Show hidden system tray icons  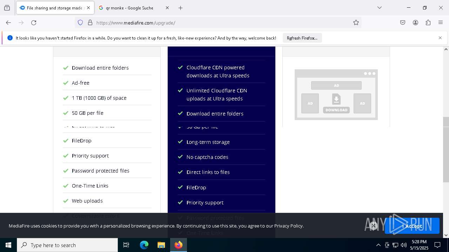pos(378,245)
